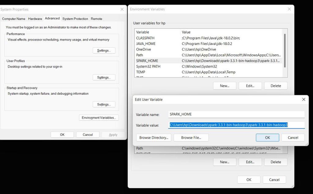313x194 pixels.
Task: Open the Remote tab
Action: [x=96, y=19]
